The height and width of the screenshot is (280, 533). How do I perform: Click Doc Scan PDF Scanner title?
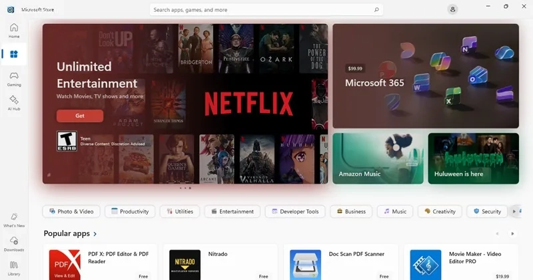coord(356,254)
